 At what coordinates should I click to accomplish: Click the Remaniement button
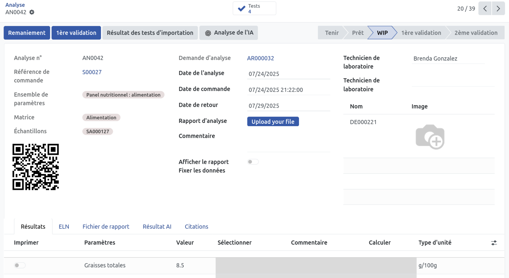(27, 33)
